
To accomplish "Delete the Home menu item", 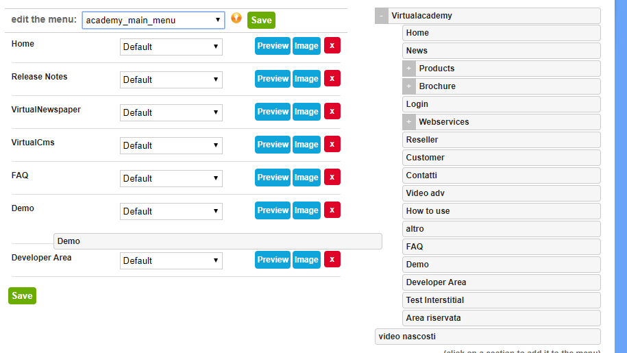I will [x=332, y=46].
